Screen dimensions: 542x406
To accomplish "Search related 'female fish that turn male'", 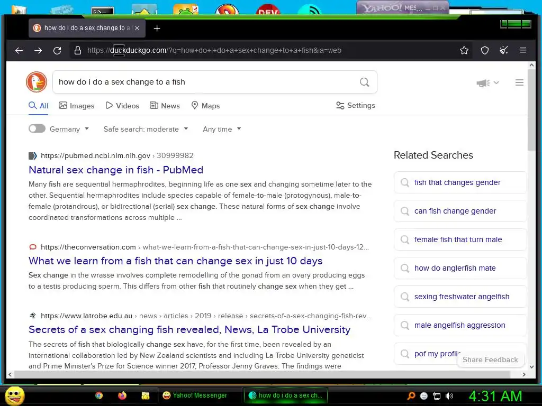I will [460, 239].
